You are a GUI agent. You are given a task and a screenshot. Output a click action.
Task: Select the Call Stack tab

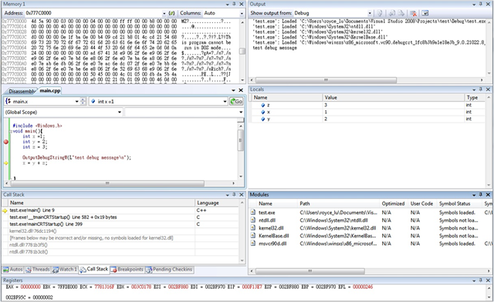point(94,269)
